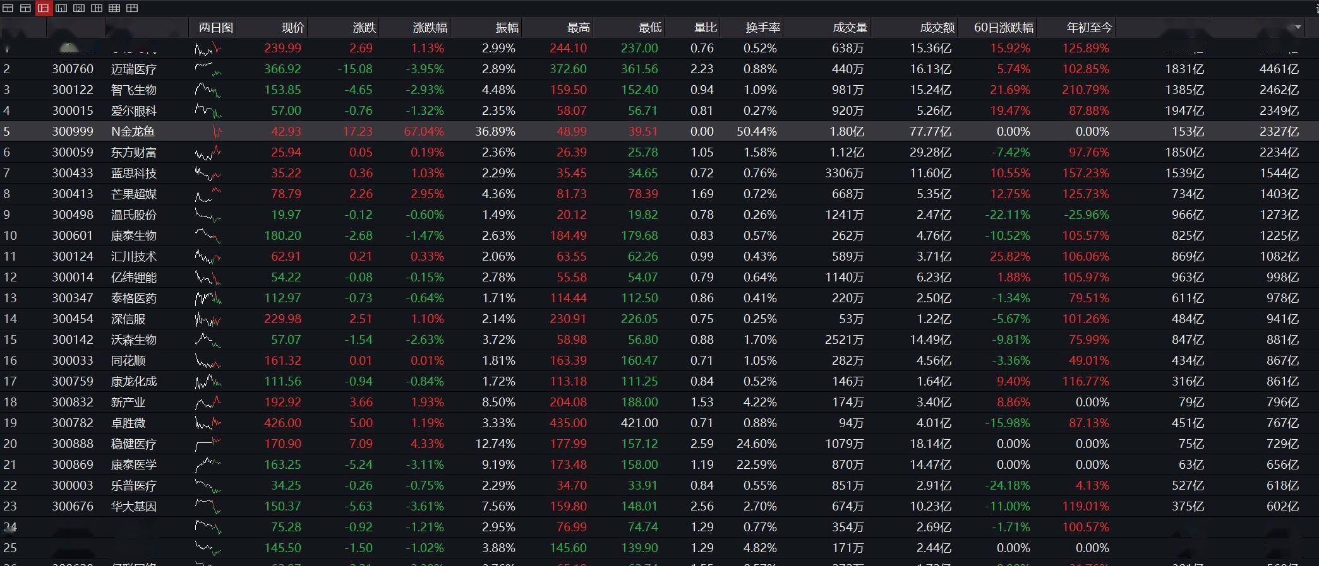The width and height of the screenshot is (1319, 566).
Task: Switch to the layout icon numbered 2
Action: 79,8
